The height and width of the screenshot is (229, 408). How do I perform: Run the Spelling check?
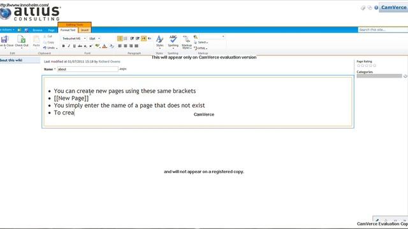[x=173, y=41]
